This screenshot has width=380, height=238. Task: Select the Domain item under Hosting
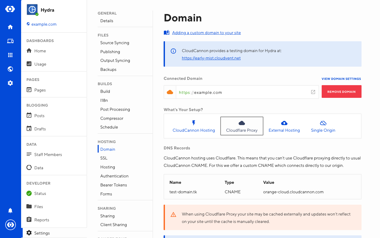[108, 149]
